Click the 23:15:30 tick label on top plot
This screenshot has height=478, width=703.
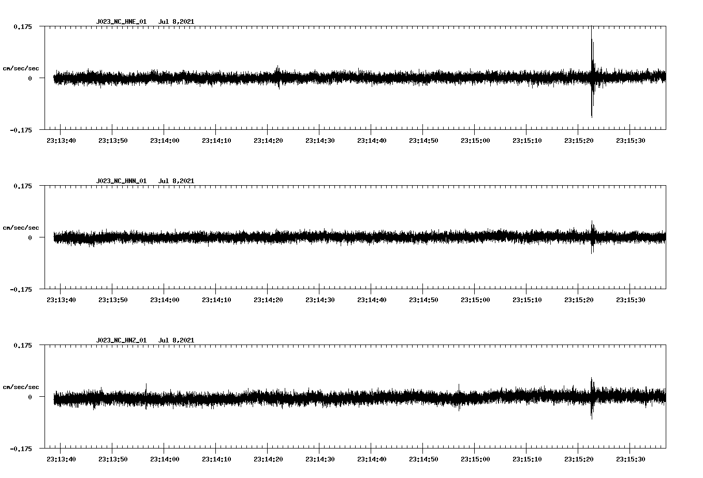[629, 139]
